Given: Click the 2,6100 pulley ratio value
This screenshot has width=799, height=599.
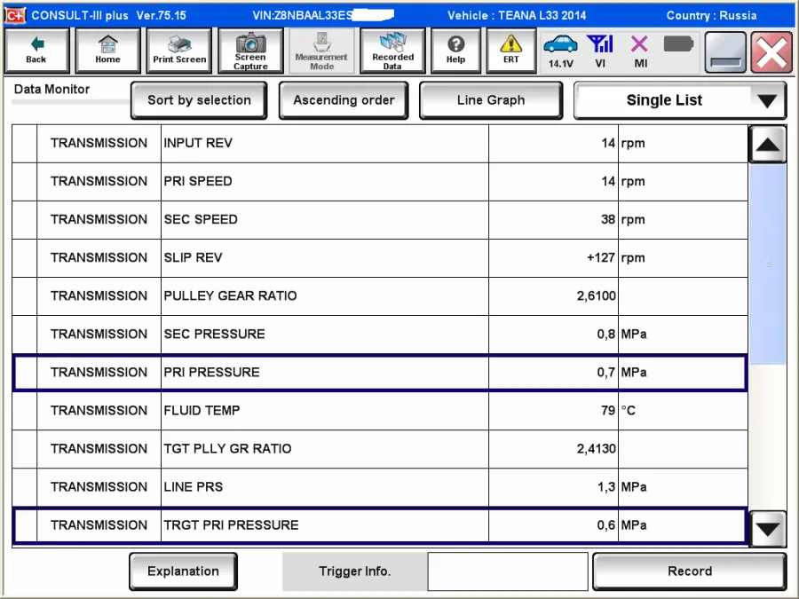Looking at the screenshot, I should pyautogui.click(x=597, y=296).
